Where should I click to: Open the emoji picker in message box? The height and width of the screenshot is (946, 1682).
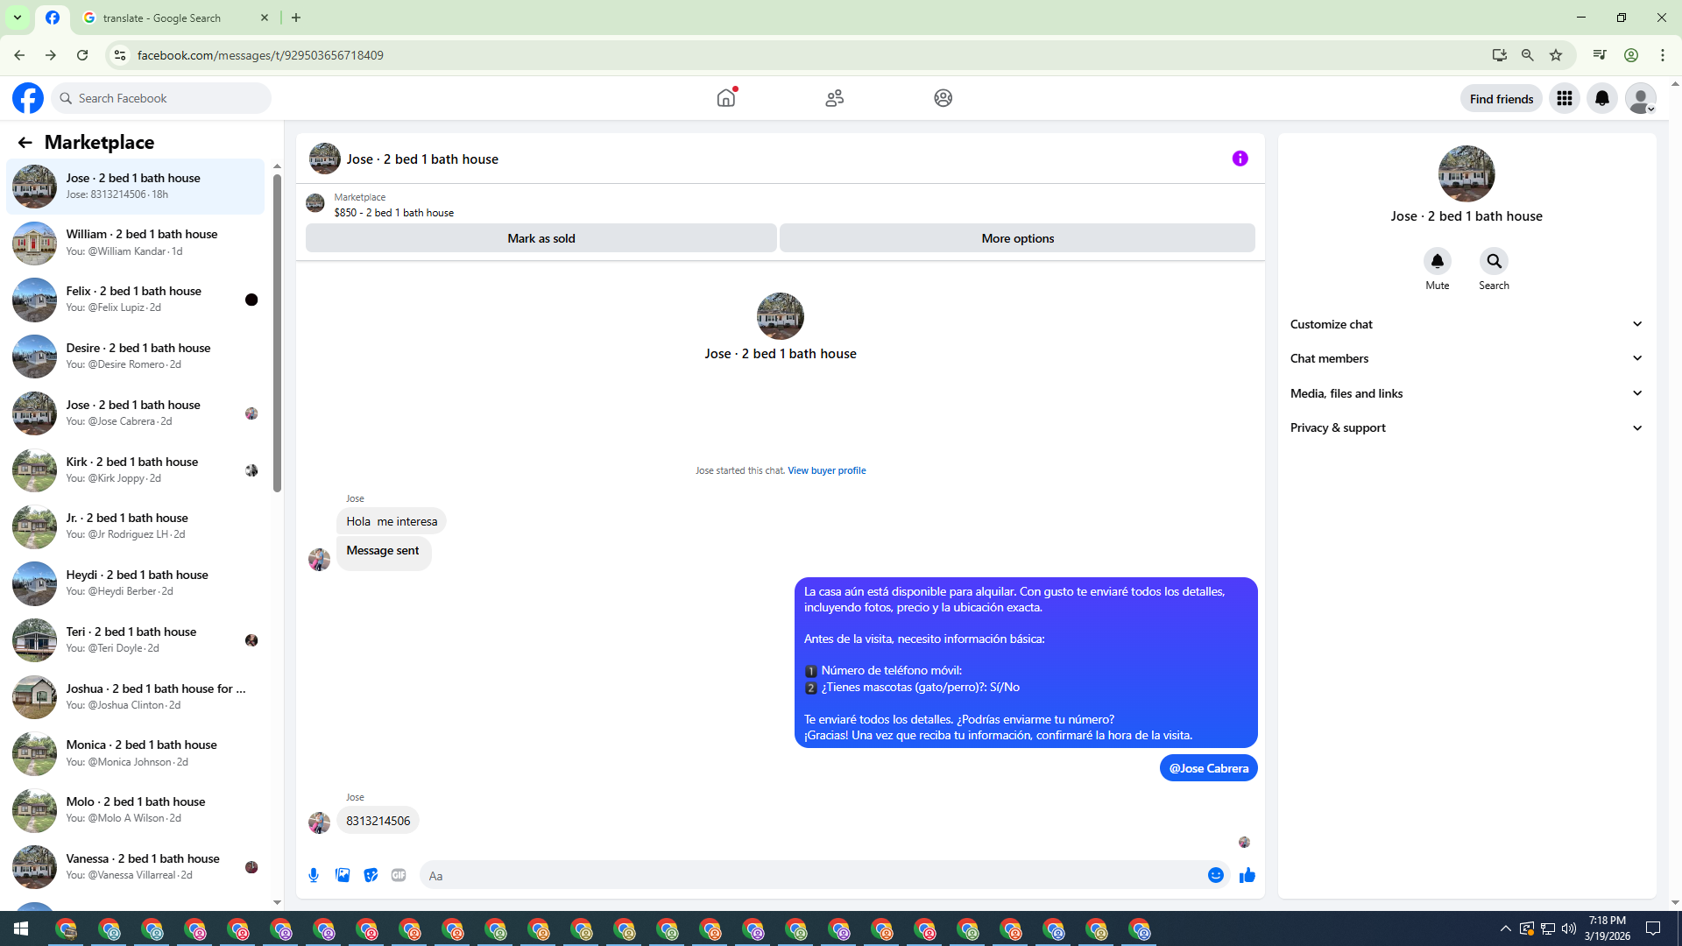click(1215, 875)
